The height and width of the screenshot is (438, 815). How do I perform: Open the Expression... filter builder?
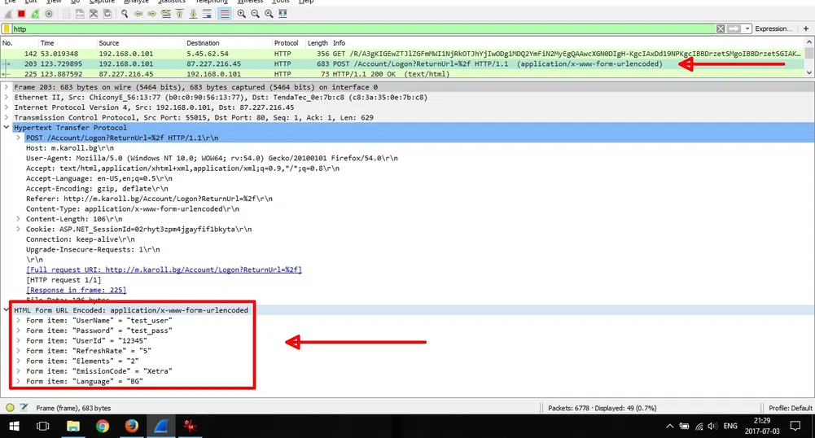tap(773, 28)
